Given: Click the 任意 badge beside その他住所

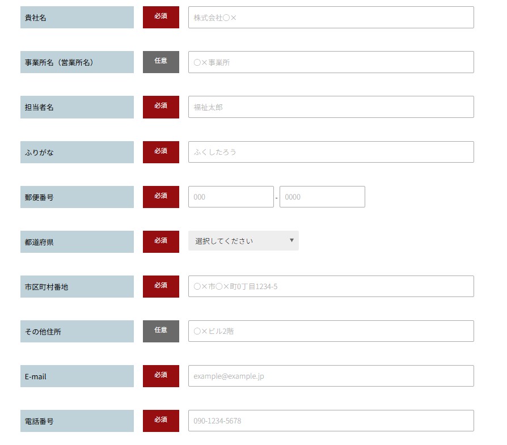Looking at the screenshot, I should [x=161, y=331].
